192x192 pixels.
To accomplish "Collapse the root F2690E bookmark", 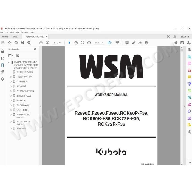I will click(x=9, y=62).
